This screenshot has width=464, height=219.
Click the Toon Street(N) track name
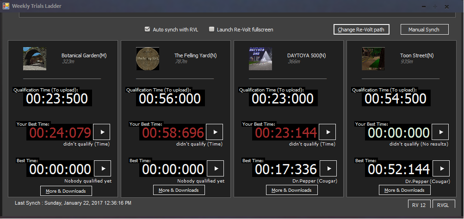417,55
